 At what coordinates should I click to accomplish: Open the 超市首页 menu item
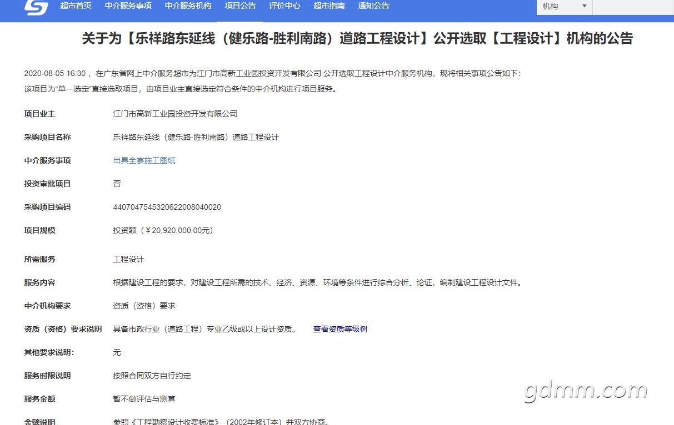click(x=76, y=6)
